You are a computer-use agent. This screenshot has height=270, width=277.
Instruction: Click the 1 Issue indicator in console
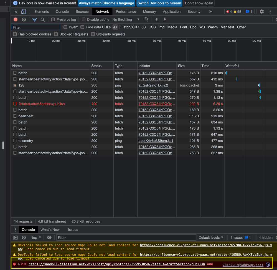pyautogui.click(x=240, y=238)
